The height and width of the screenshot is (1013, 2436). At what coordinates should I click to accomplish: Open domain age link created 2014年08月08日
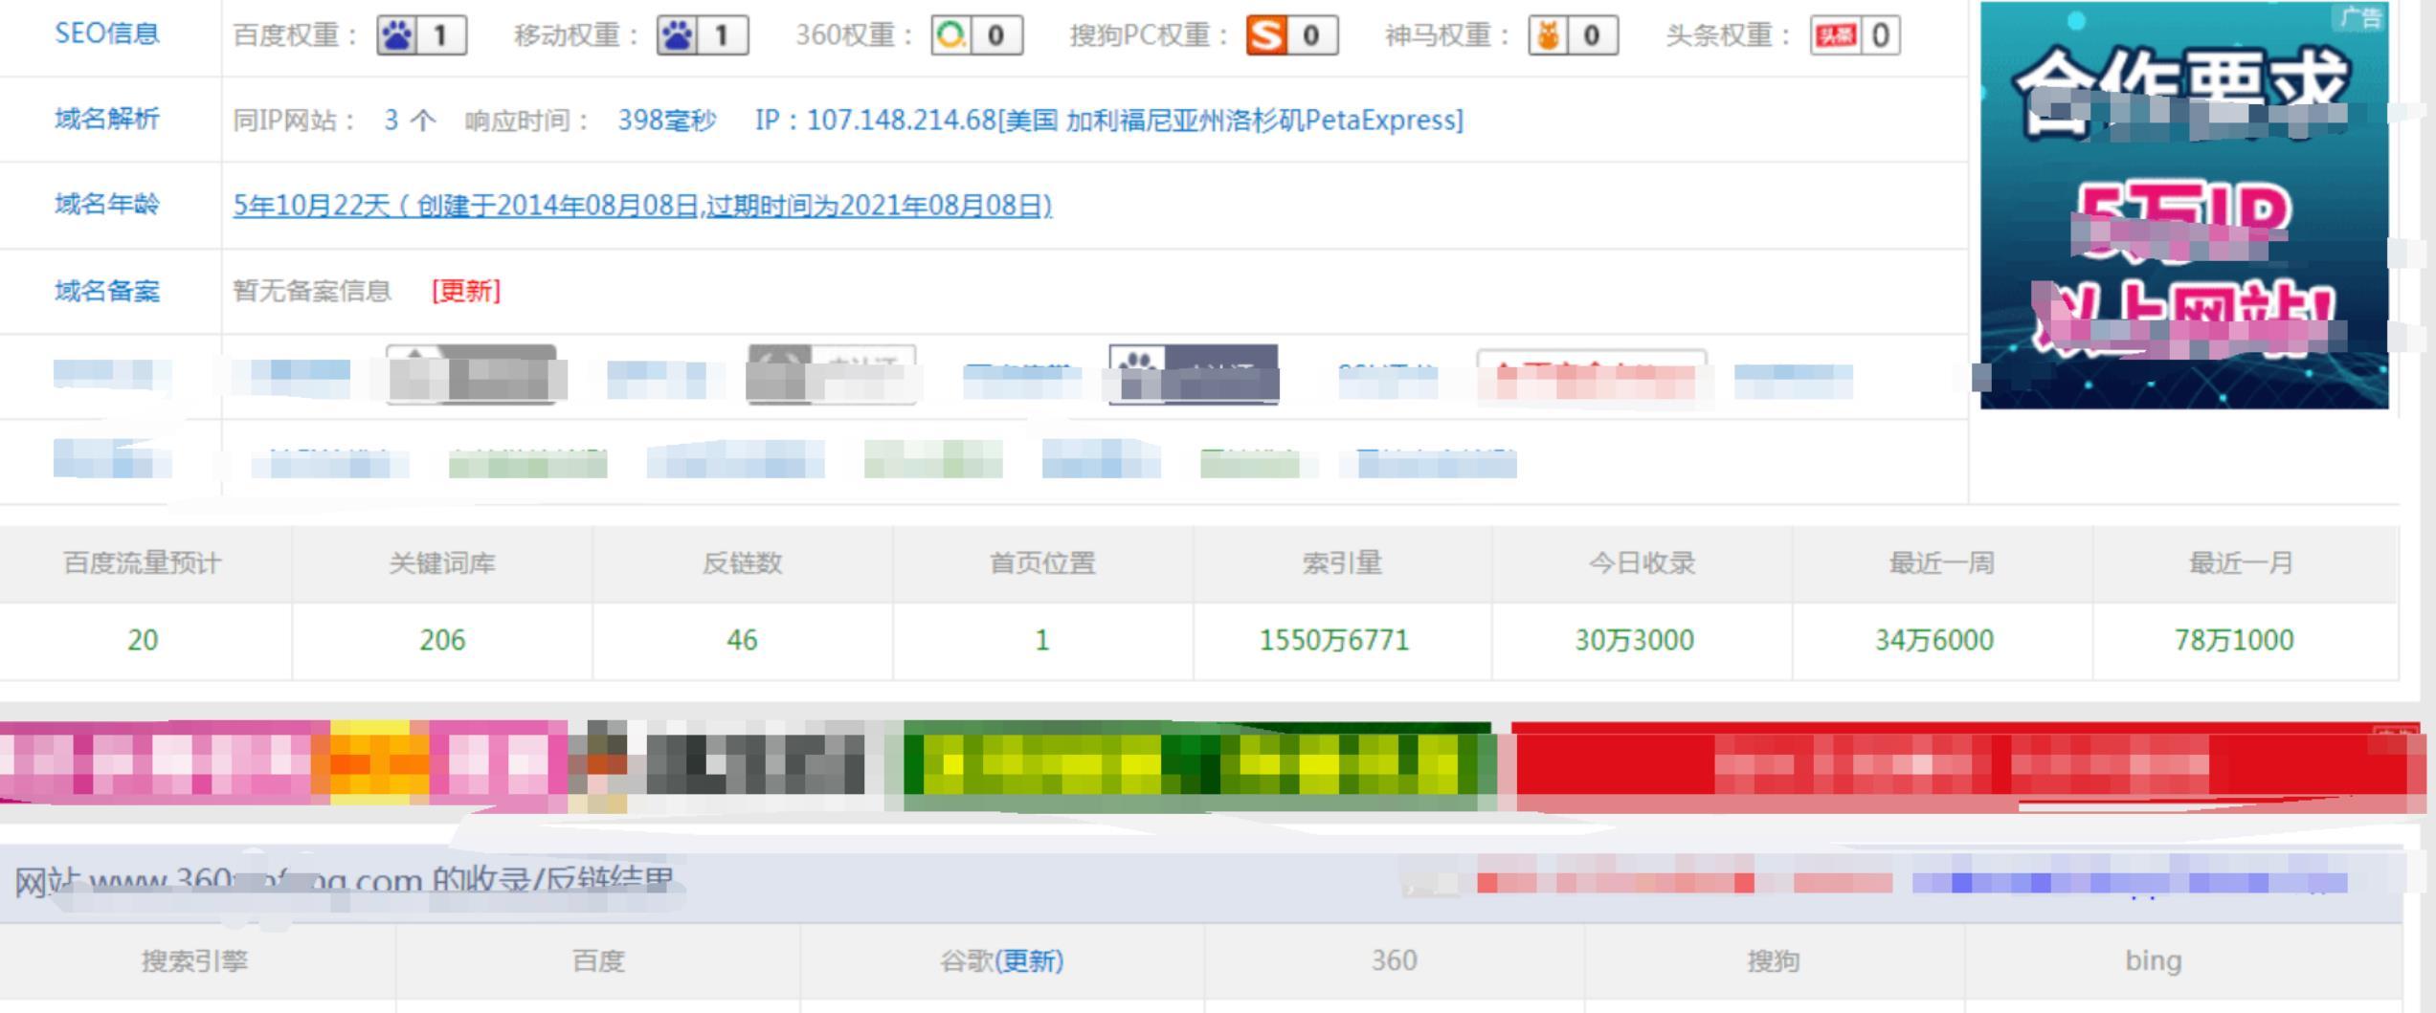pos(642,205)
